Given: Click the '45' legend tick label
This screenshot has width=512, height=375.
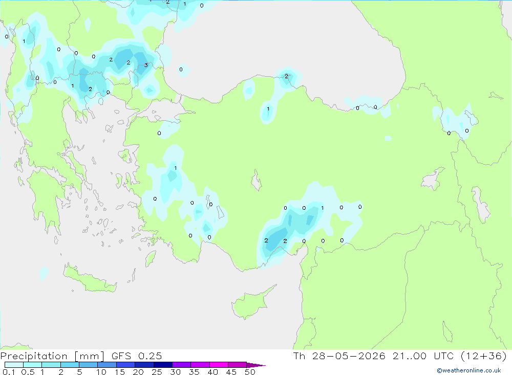Looking at the screenshot, I should (x=231, y=372).
